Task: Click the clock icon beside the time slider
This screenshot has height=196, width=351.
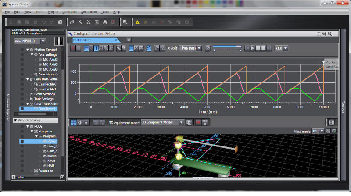Action: 208,48
